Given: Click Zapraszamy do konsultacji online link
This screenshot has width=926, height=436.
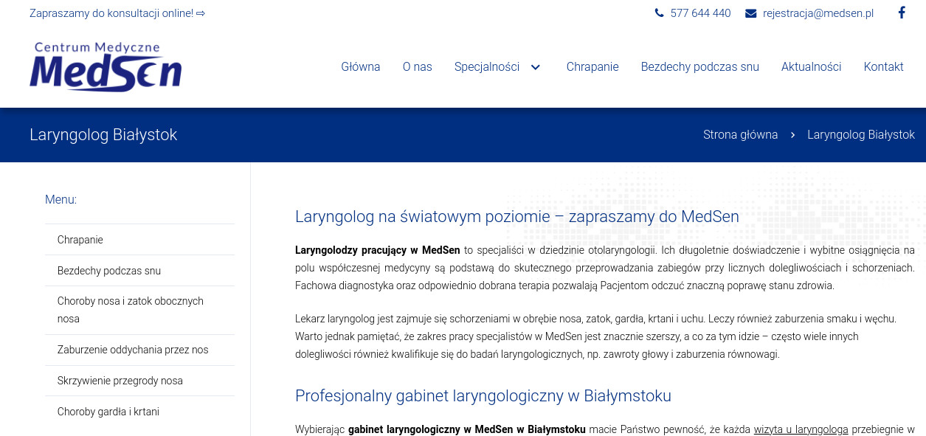Looking at the screenshot, I should point(117,13).
